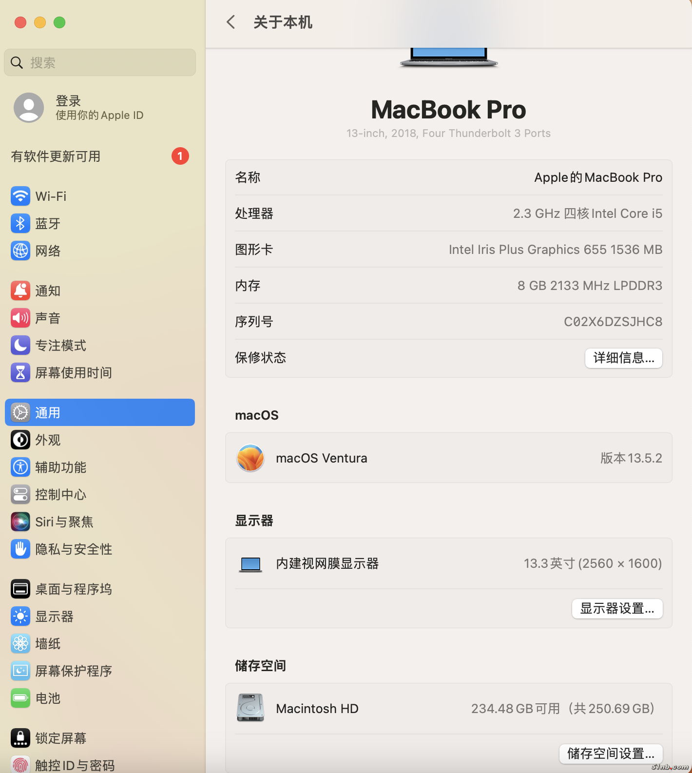Open 网络 settings label

point(48,251)
